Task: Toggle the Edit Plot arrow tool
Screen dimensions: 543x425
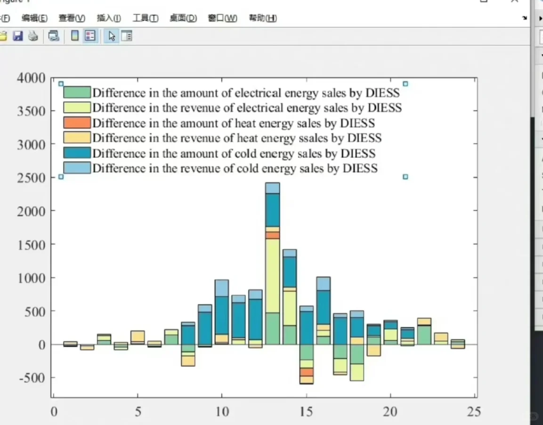Action: click(x=112, y=36)
